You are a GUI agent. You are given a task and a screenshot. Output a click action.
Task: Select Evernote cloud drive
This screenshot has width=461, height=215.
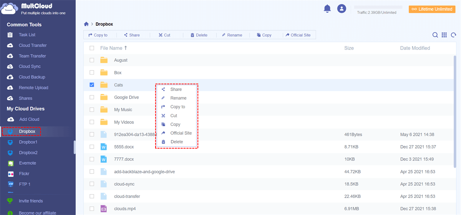pyautogui.click(x=27, y=163)
